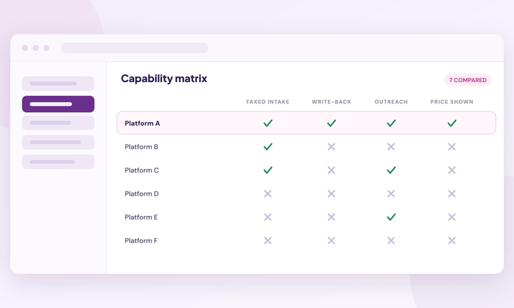
Task: Click Platform C Write-Back cross icon
Action: tap(332, 170)
